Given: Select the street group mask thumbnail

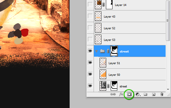Looking at the screenshot, I should 114,51.
